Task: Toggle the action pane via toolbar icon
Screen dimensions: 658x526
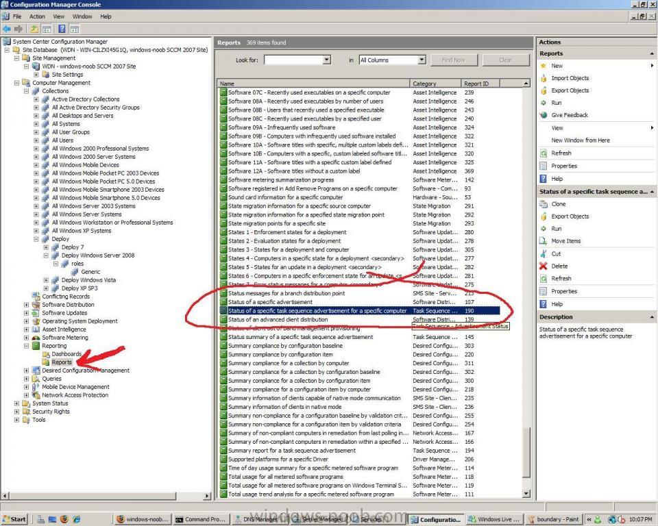Action: 74,29
